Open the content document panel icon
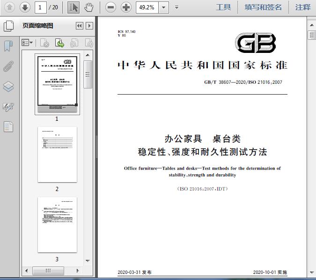316x280 pixels. click(x=8, y=127)
